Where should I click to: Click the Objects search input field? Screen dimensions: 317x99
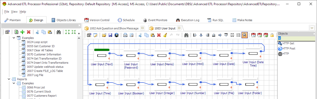296,38
